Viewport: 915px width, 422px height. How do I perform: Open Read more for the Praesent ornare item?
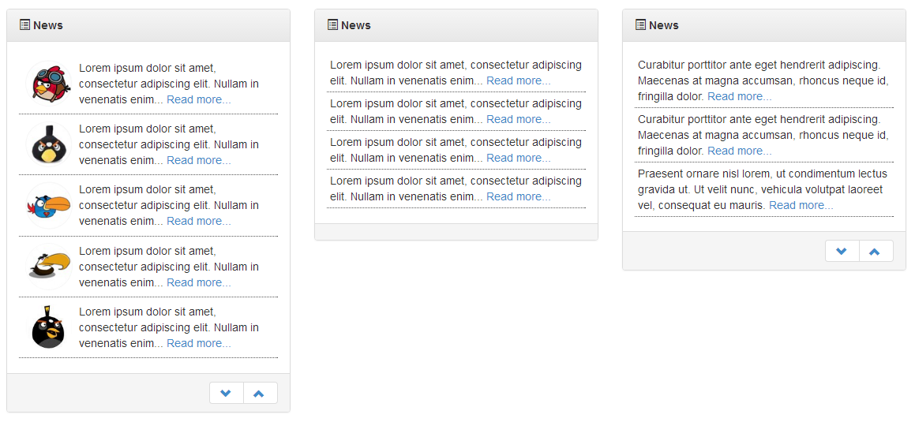pos(801,205)
